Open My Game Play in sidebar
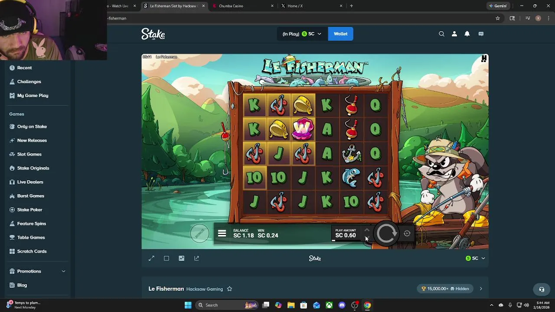The height and width of the screenshot is (312, 555). click(x=33, y=95)
